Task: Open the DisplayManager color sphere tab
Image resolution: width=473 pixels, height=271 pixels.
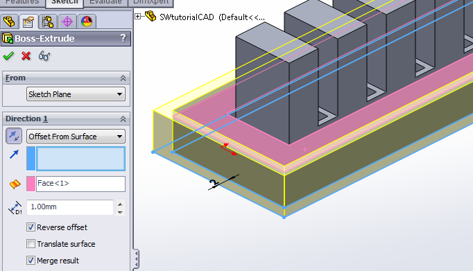Action: tap(87, 21)
